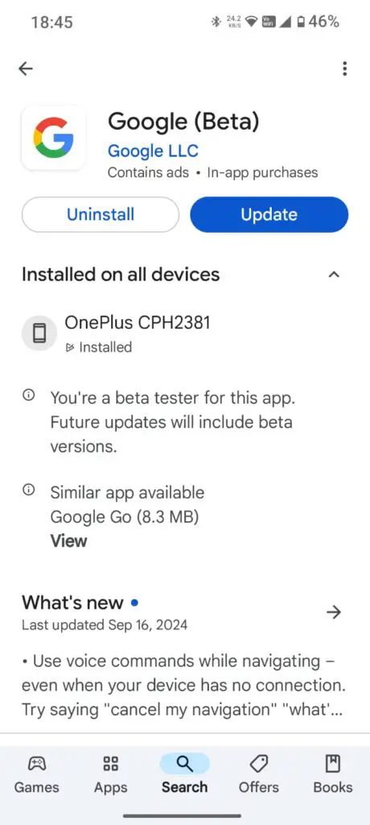Open the Google LLC developer link

coord(153,151)
